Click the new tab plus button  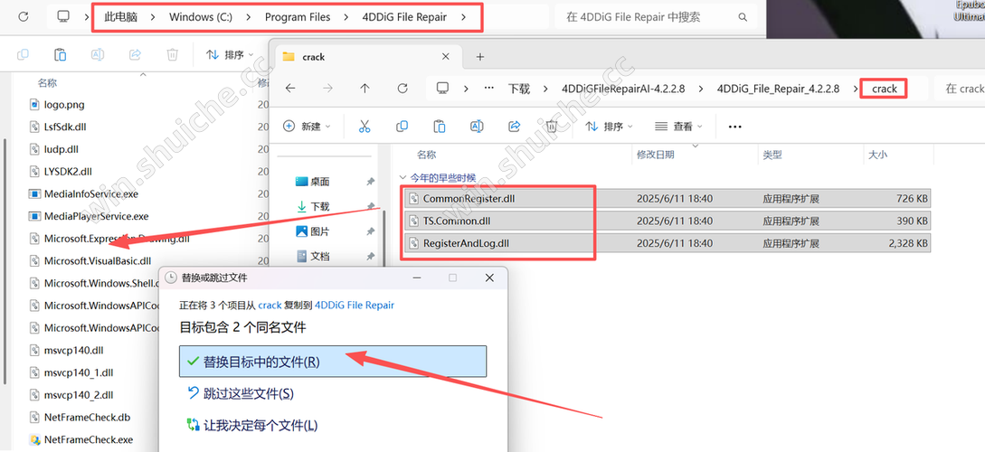480,57
